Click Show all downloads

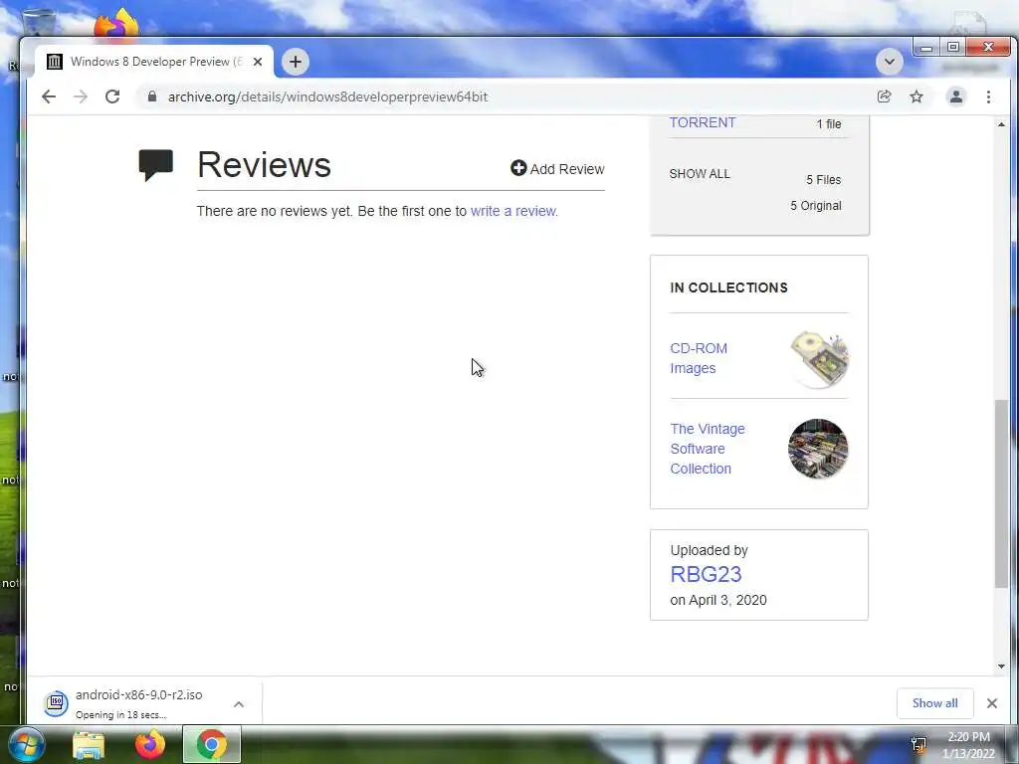(934, 703)
